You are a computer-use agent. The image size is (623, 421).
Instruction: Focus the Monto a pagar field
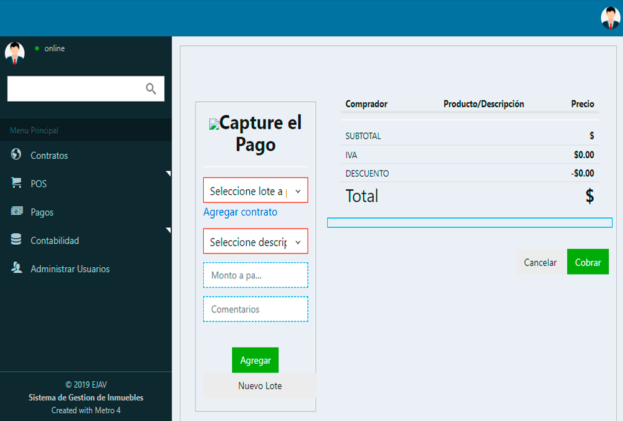[255, 275]
